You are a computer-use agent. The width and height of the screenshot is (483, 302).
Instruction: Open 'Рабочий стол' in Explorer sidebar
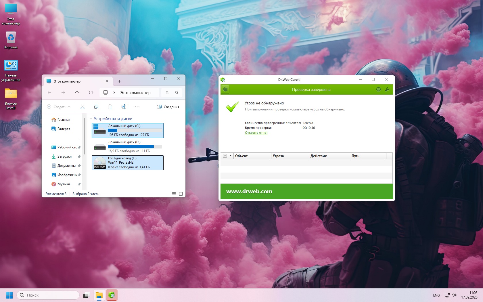[66, 147]
